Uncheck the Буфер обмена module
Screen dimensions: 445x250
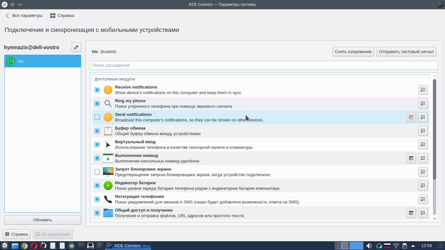(97, 131)
